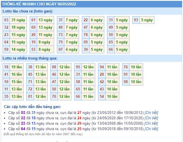The image size is (183, 142).
Task: Click the '11 ngày' cell
Action: click(x=46, y=35)
